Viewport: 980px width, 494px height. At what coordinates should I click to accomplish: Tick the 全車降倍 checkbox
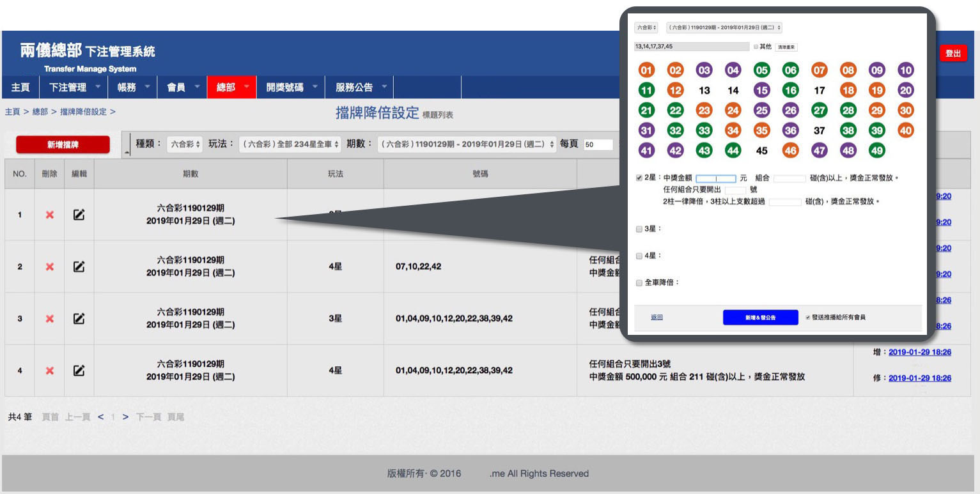click(639, 282)
